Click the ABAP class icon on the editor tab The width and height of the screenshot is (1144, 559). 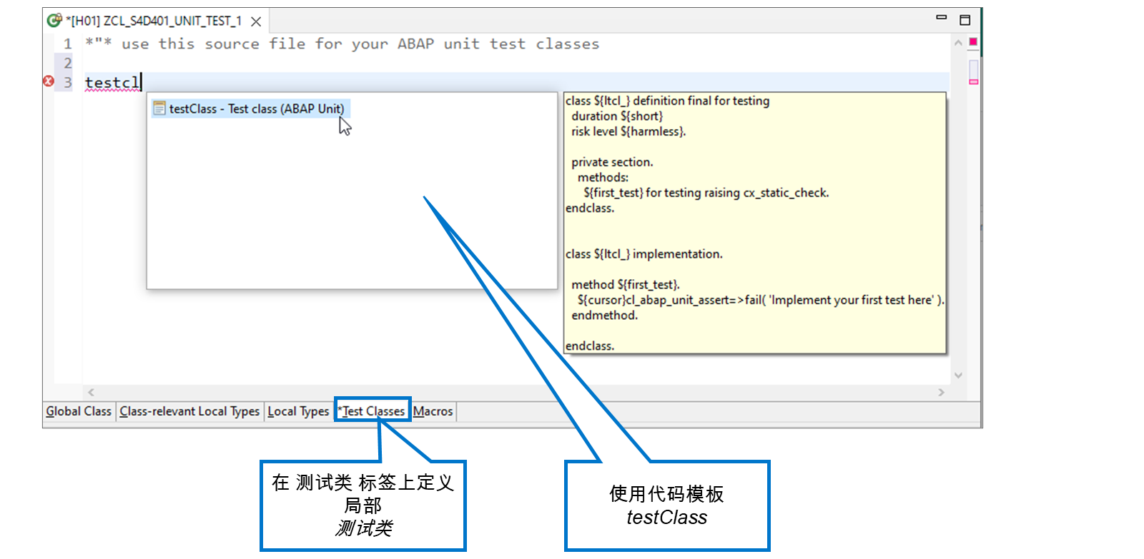click(x=54, y=20)
